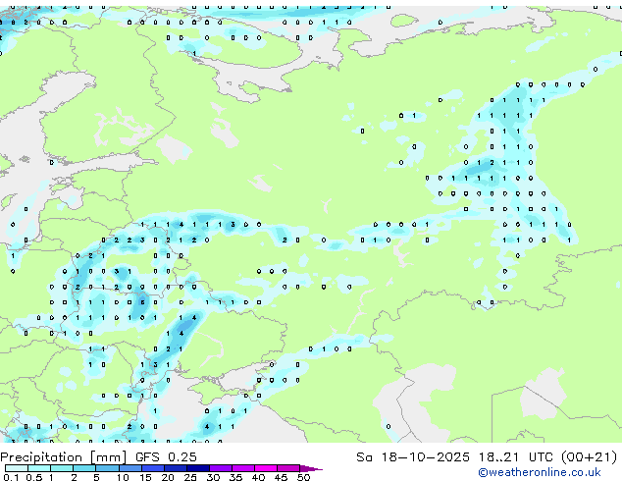
Task: Click the 40–45 mm magenta legend segment
Action: point(266,468)
